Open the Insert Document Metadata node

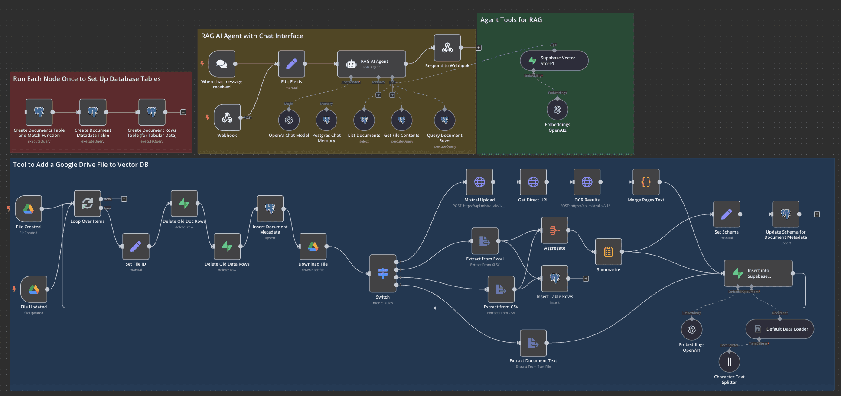click(x=270, y=209)
